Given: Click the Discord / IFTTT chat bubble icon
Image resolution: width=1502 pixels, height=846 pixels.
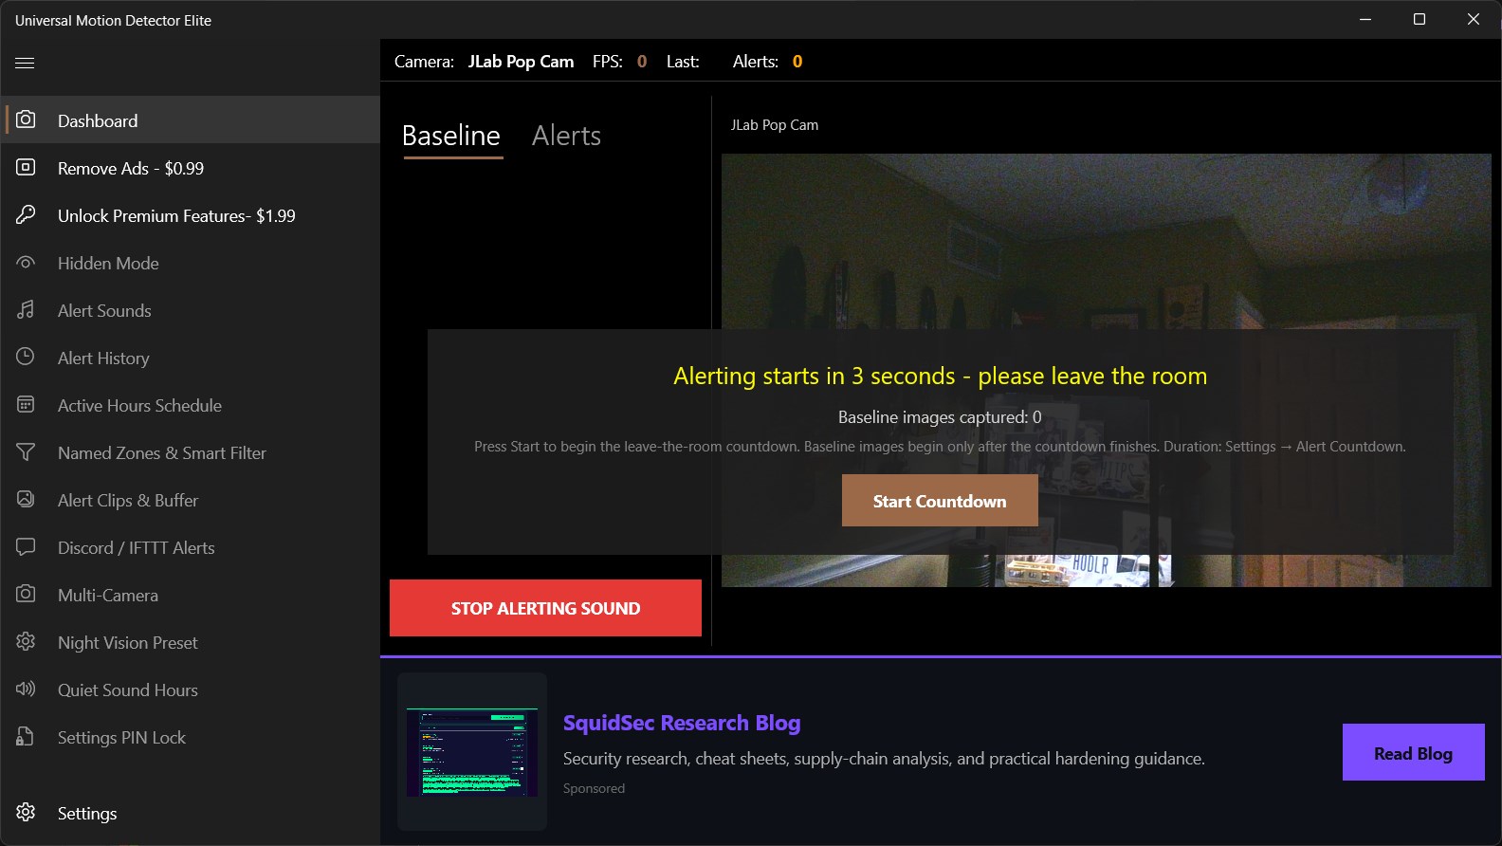Looking at the screenshot, I should pyautogui.click(x=26, y=546).
